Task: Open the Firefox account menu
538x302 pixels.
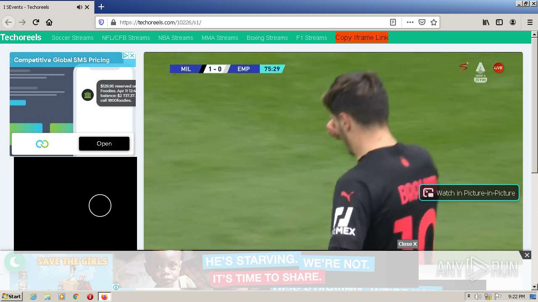Action: (513, 22)
